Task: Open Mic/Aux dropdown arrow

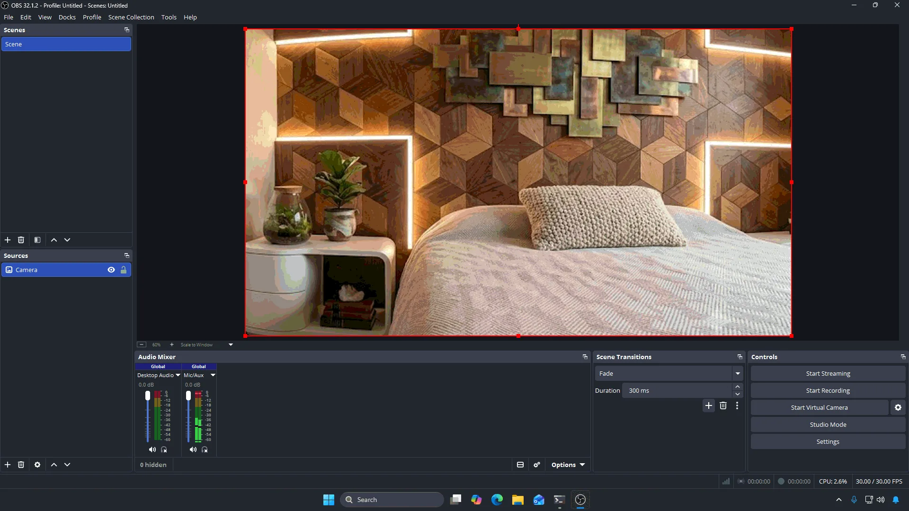Action: 213,375
